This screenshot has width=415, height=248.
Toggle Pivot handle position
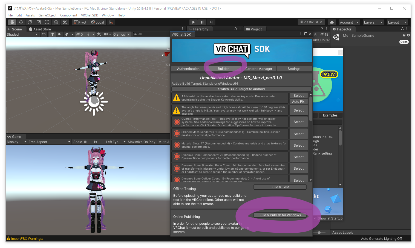click(80, 22)
